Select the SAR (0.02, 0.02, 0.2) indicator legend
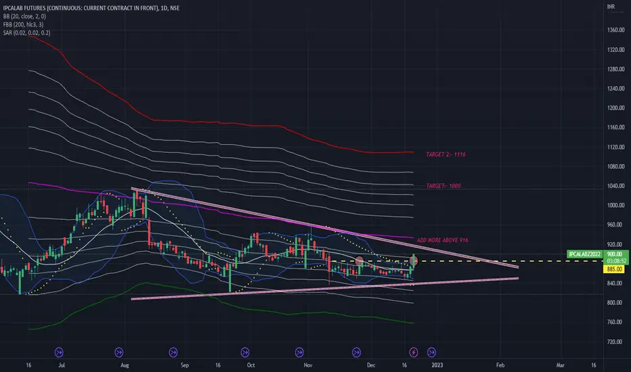 [x=26, y=33]
